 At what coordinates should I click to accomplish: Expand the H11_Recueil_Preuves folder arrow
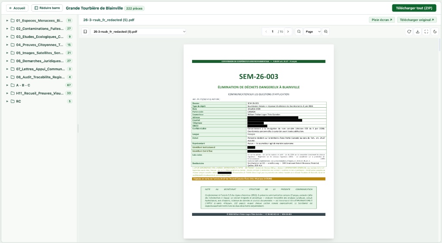(x=7, y=93)
